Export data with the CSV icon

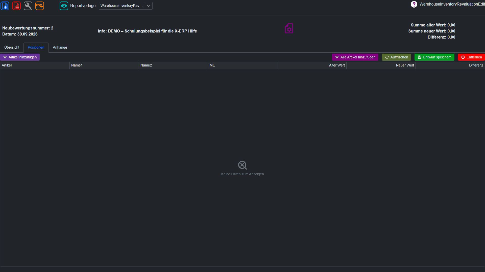40,6
